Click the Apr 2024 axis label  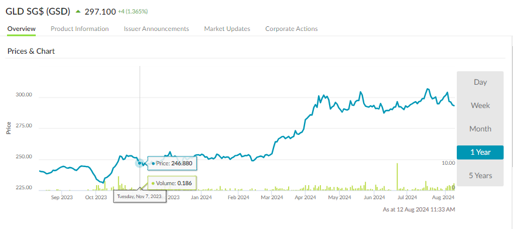(305, 197)
